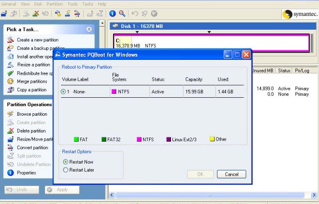Screen dimensions: 319x204
Task: Click the Resize a partition task icon
Action: 10,65
